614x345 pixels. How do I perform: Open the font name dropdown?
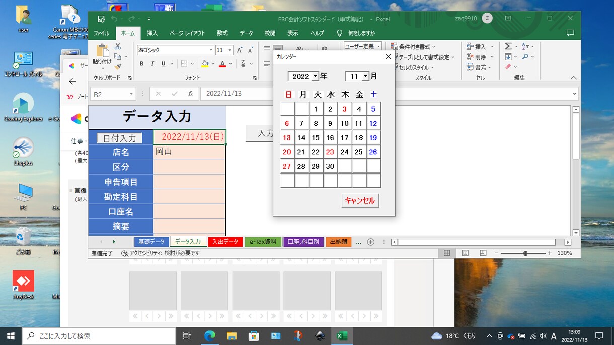point(211,50)
